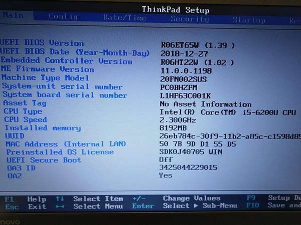Viewport: 301px width, 225px height.
Task: Click Intel(R) Core(TM) i5-6200U CPU value
Action: tap(228, 112)
